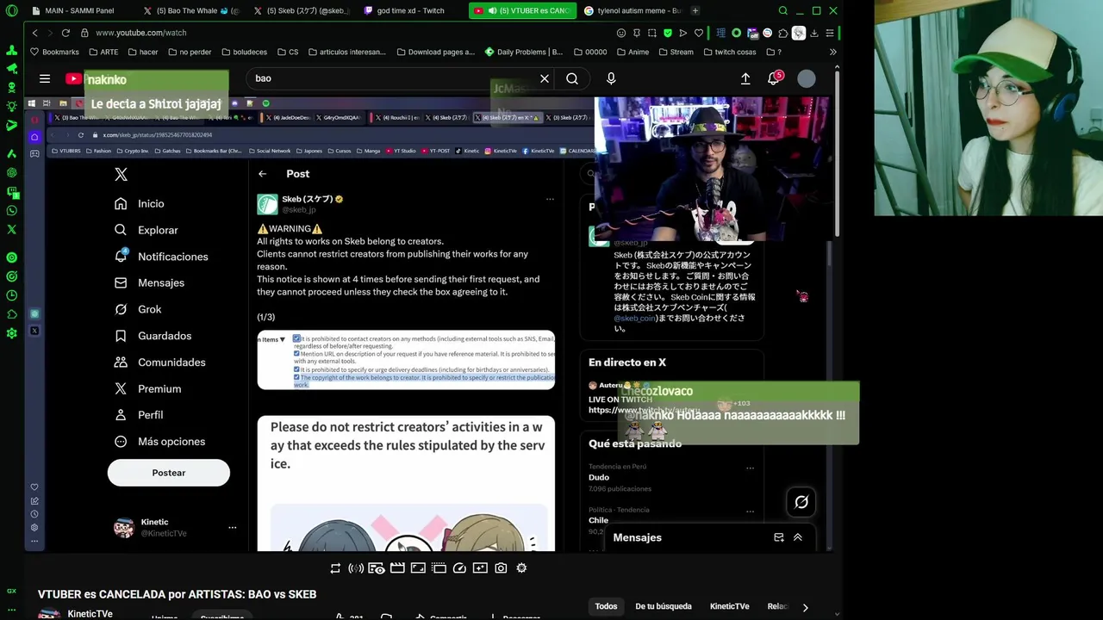Open the YouTube create upload icon
This screenshot has width=1103, height=620.
click(x=745, y=78)
